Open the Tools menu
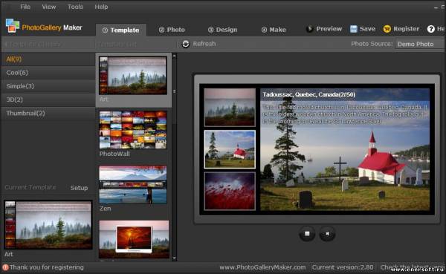Screen dimensions: 446x274 coord(75,7)
